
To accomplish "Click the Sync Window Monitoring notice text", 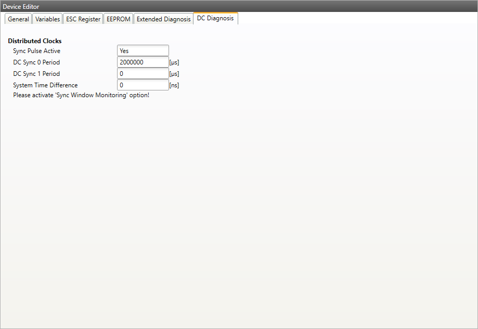I will point(81,96).
